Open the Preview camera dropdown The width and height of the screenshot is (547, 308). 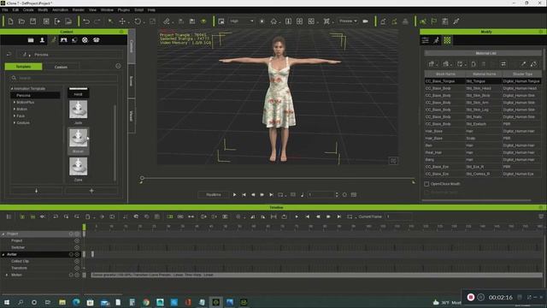click(x=348, y=21)
